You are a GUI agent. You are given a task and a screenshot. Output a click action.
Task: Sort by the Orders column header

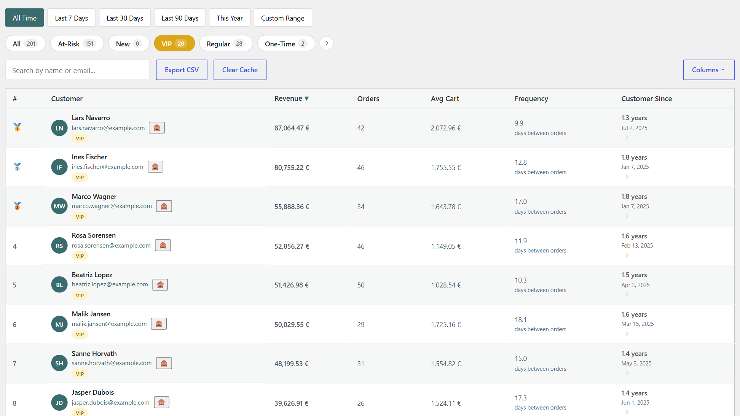[368, 98]
